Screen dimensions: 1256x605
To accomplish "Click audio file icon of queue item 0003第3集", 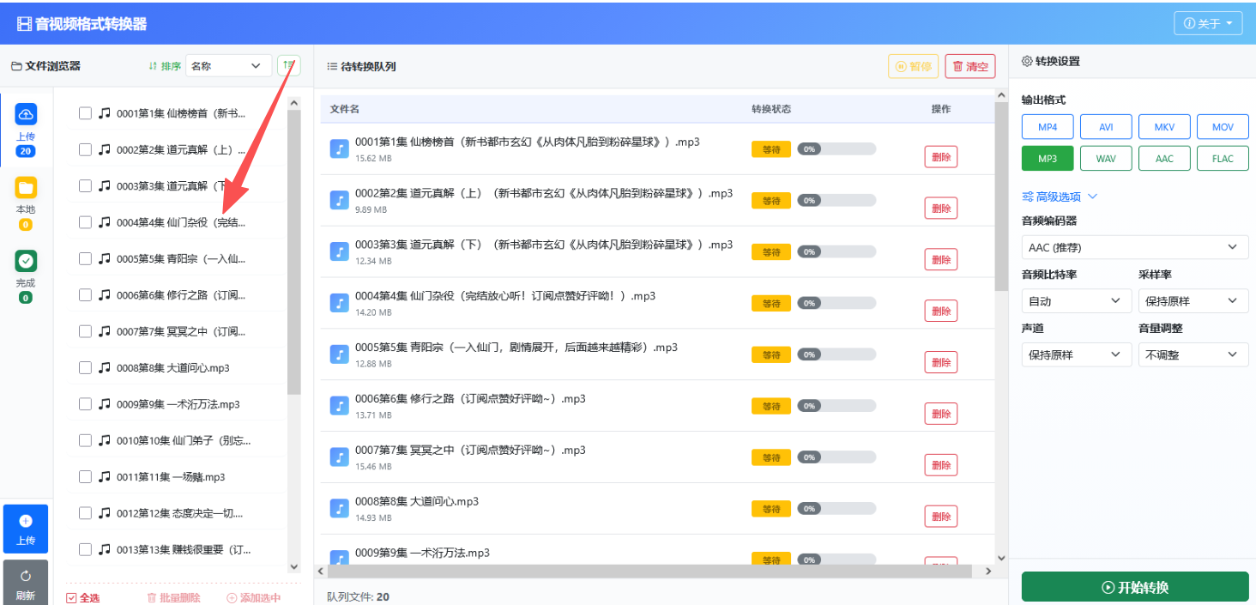I will (x=340, y=252).
